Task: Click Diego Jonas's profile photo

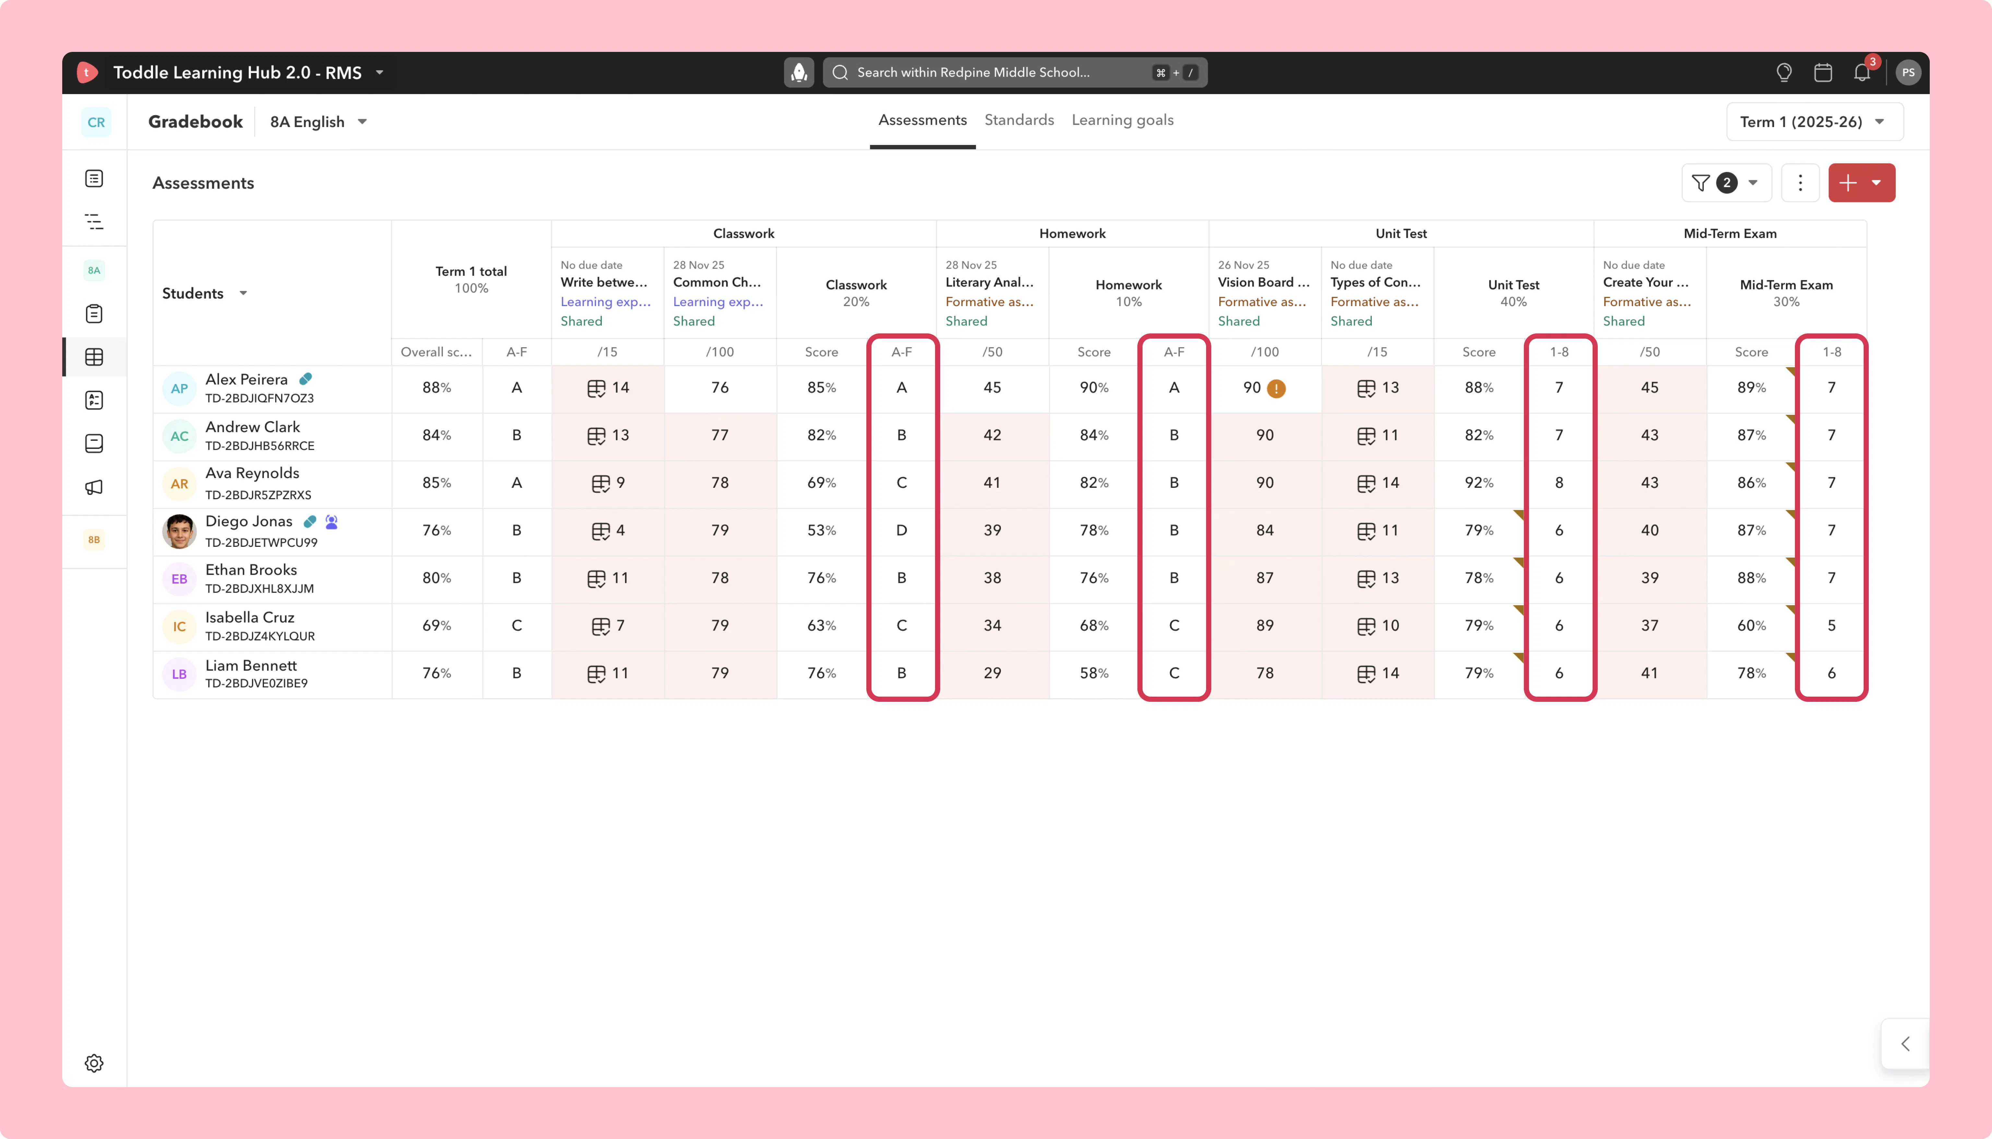Action: click(x=179, y=531)
